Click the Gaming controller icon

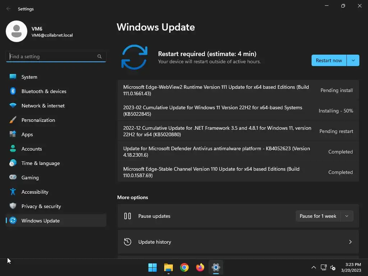(x=13, y=177)
